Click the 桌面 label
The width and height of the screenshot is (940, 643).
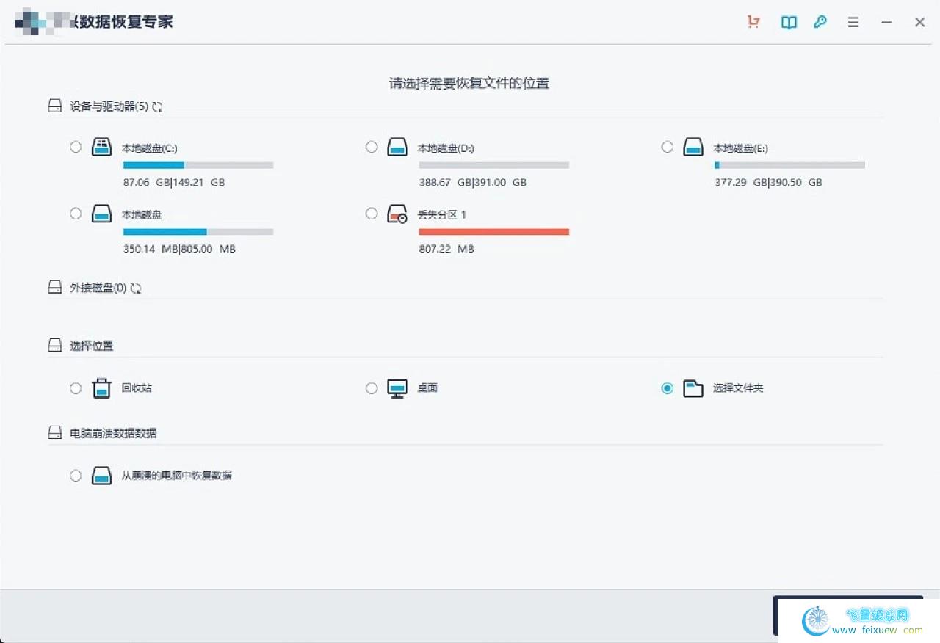coord(428,388)
